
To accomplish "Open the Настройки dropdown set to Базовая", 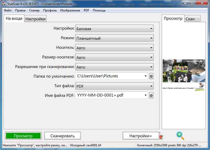I will click(x=114, y=28).
